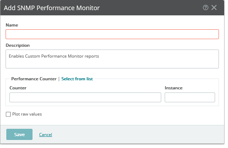Click the Plot raw values label text
228x148 pixels.
coord(27,114)
